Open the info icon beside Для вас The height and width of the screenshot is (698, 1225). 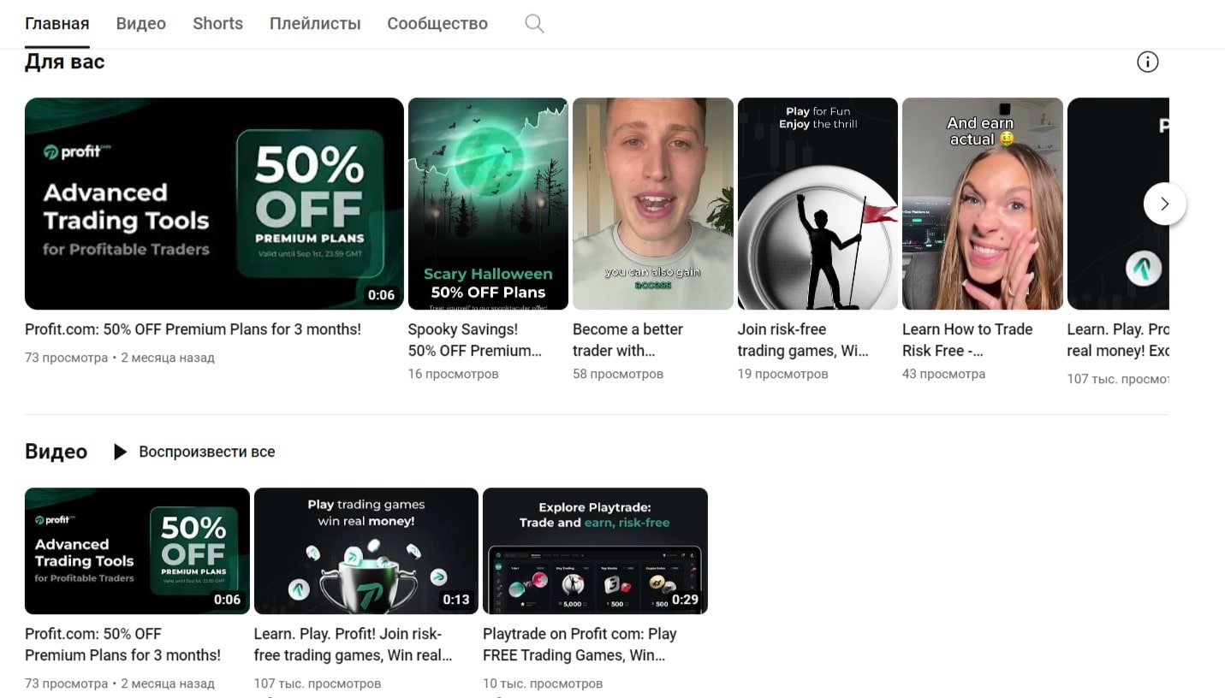1147,62
